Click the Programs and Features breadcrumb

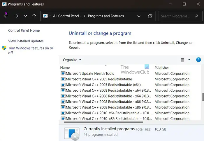pyautogui.click(x=106, y=16)
